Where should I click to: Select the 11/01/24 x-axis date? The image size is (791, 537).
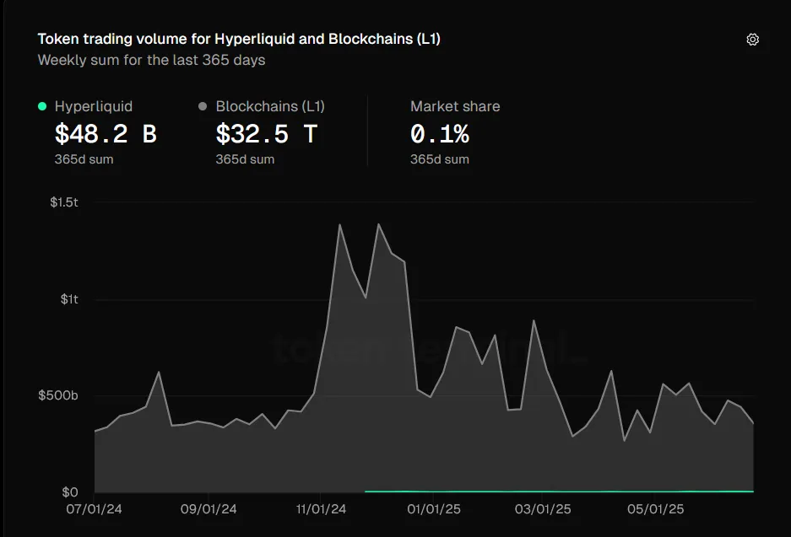point(321,509)
